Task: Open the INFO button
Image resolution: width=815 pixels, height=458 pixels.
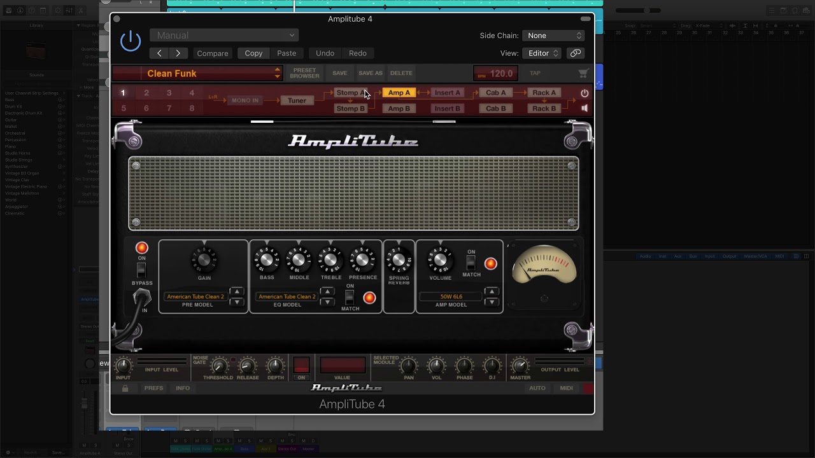Action: [x=183, y=388]
